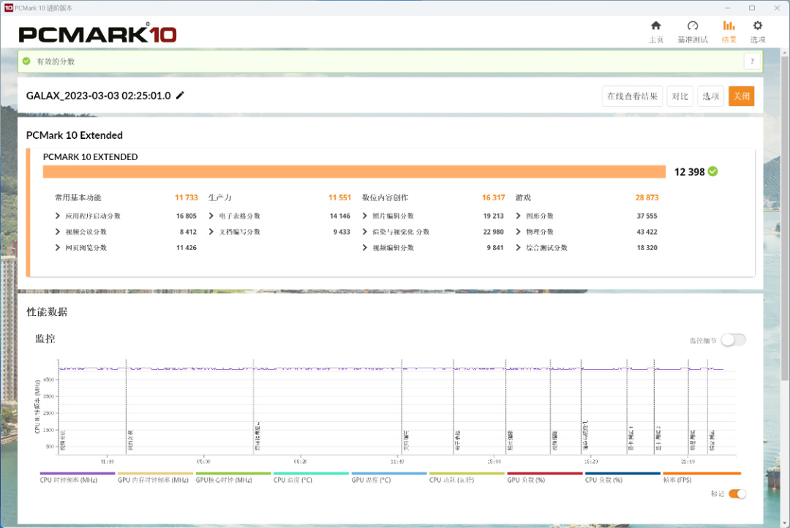Expand the 视频会议分数 row

[x=58, y=232]
